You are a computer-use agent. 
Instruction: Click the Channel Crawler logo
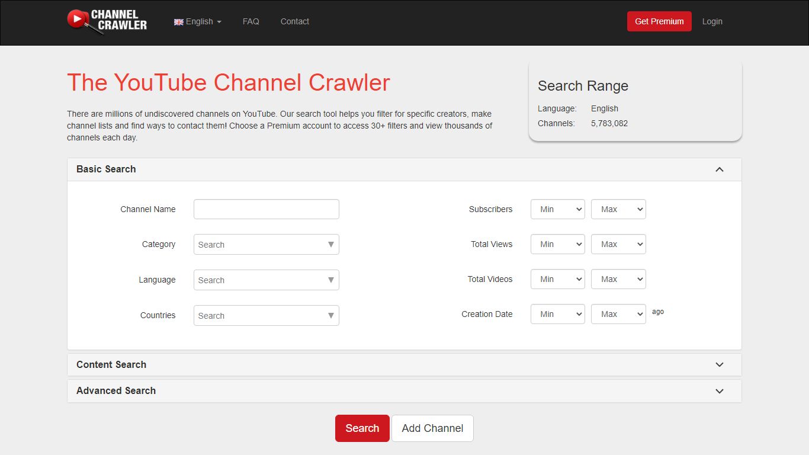point(107,21)
